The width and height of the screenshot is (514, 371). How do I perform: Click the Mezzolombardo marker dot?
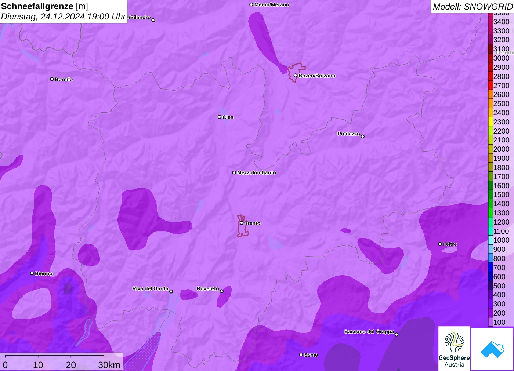(x=234, y=172)
